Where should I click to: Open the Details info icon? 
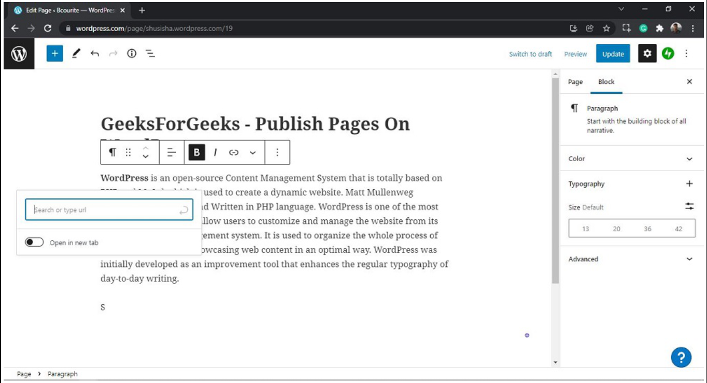coord(132,53)
